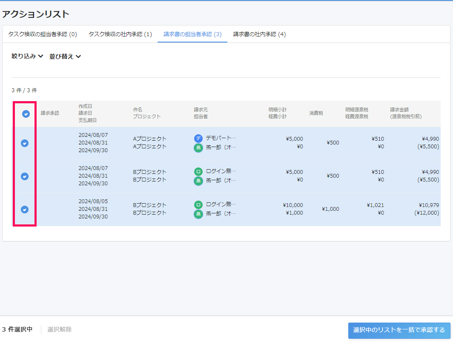Viewport: 453px width, 343px height.
Task: Select the 請求書の担当者承認 (3) tab
Action: tap(192, 34)
